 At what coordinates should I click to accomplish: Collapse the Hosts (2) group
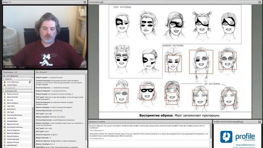(4, 79)
